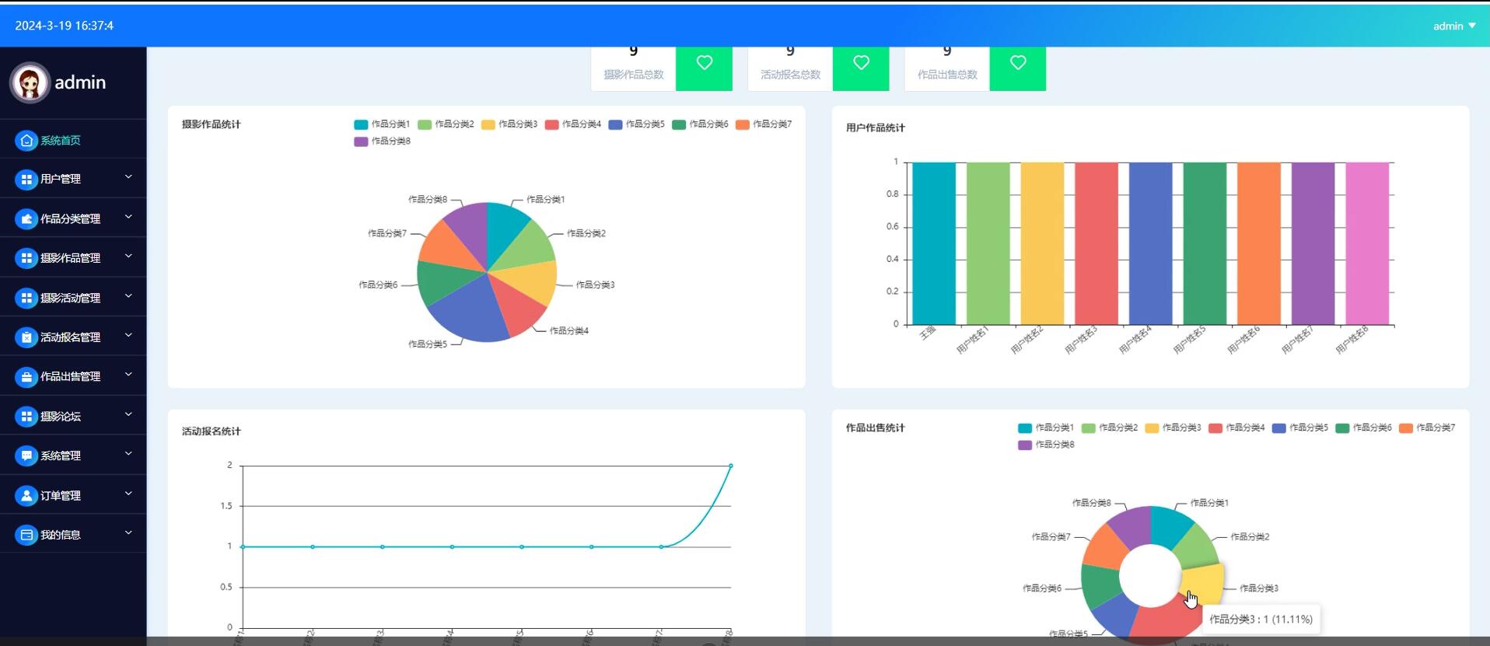This screenshot has height=646, width=1490.
Task: Expand the 订单管理 chevron arrow
Action: pyautogui.click(x=128, y=494)
